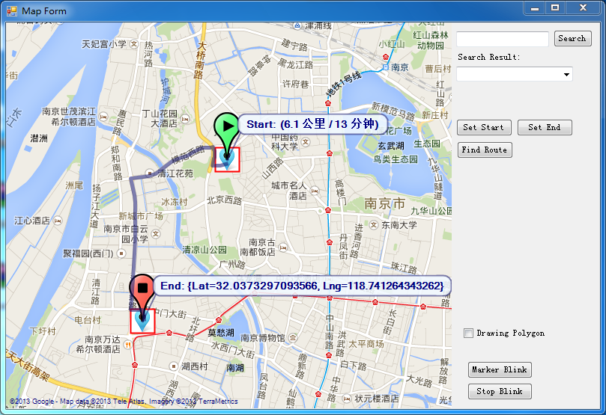Click the 北京西路 road label
Viewport: 606px width, 415px height.
[x=224, y=200]
